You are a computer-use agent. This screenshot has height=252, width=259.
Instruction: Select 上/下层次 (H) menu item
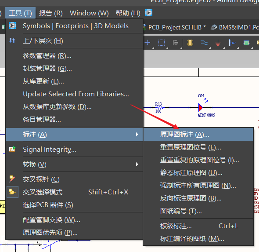click(x=75, y=41)
